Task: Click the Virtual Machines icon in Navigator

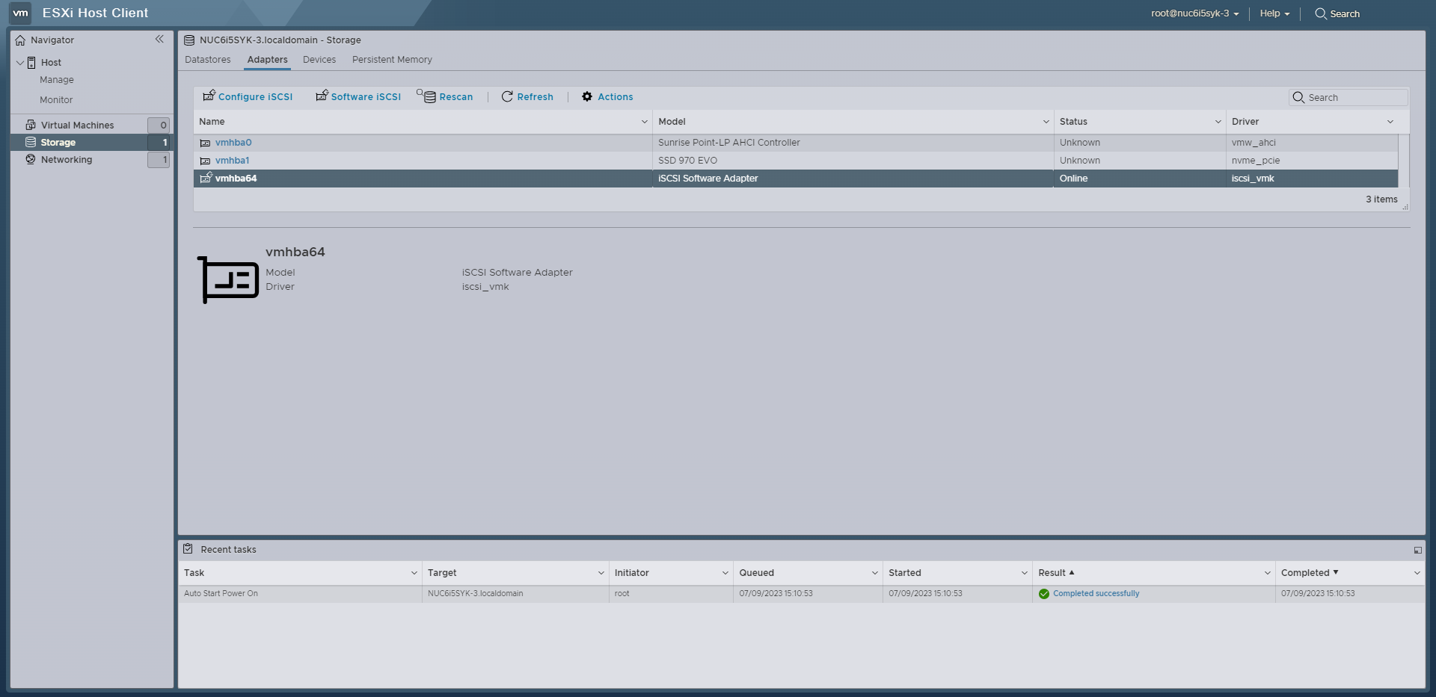Action: [31, 125]
